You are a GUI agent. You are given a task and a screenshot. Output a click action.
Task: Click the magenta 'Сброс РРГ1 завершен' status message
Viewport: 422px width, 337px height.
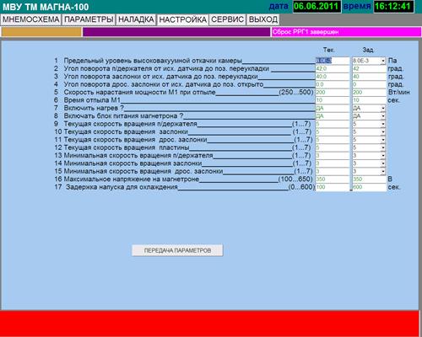pos(346,32)
